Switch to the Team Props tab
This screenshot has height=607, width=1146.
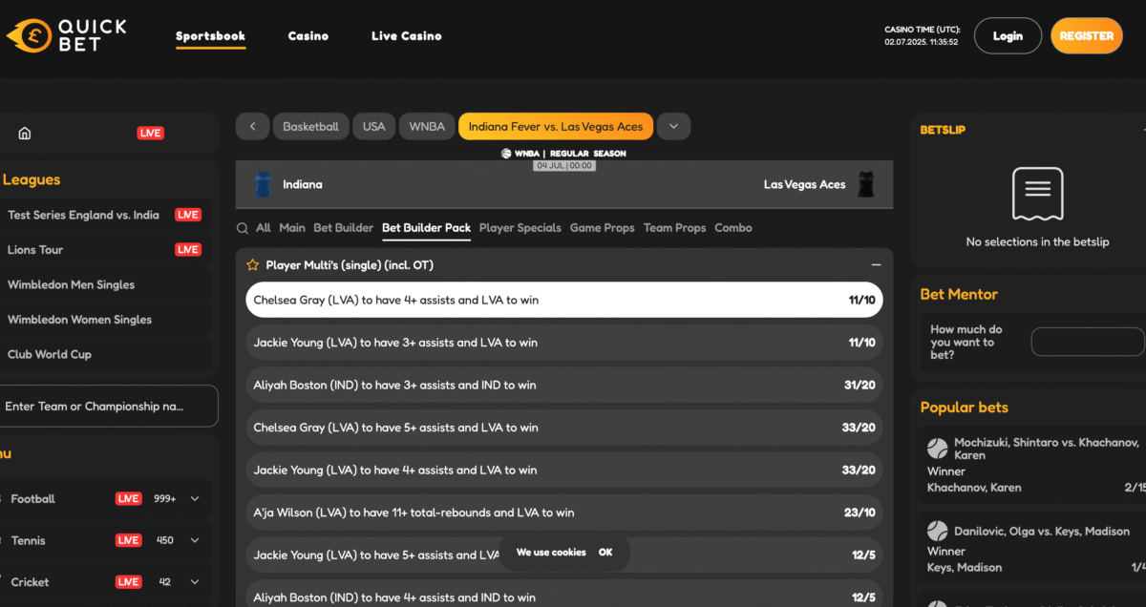click(675, 228)
